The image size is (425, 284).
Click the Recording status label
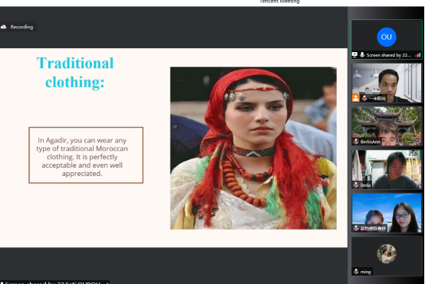coord(21,27)
